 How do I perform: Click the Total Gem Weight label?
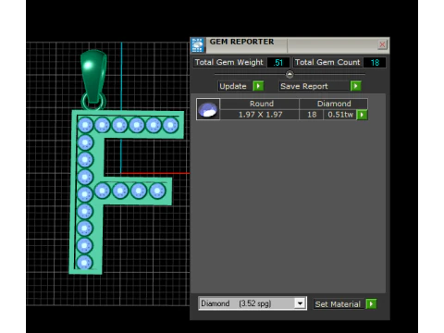(228, 62)
